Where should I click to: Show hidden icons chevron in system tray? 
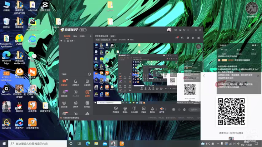tap(218, 143)
